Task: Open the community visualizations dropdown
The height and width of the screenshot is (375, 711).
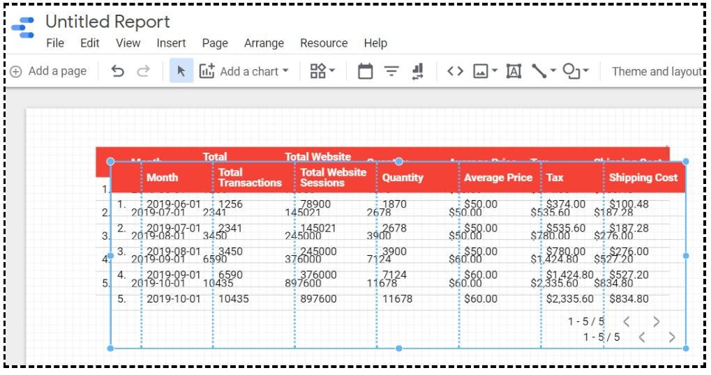Action: pyautogui.click(x=322, y=71)
